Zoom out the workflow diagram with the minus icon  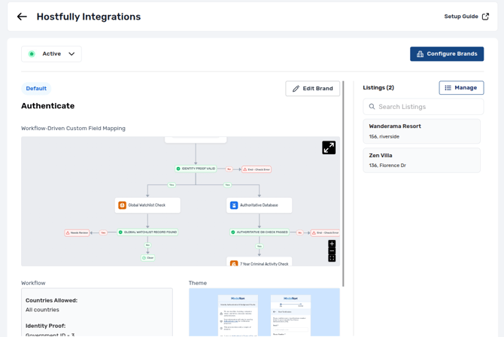[x=332, y=250]
